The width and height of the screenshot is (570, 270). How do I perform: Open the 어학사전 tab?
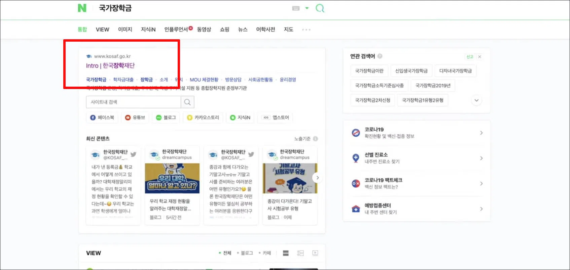265,30
